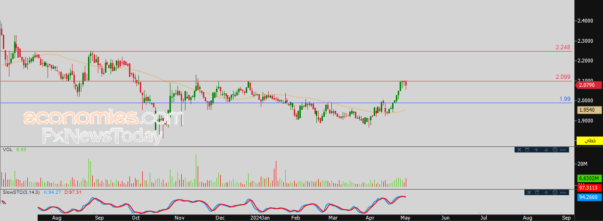Open VOL panel more options menu
The height and width of the screenshot is (221, 603).
pyautogui.click(x=563, y=150)
